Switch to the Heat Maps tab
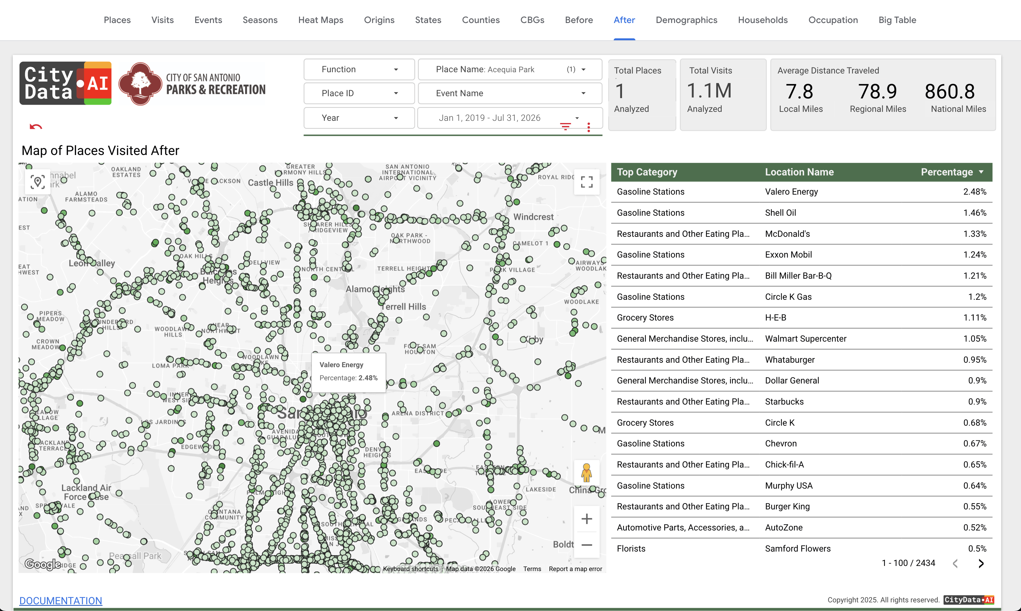 [321, 20]
